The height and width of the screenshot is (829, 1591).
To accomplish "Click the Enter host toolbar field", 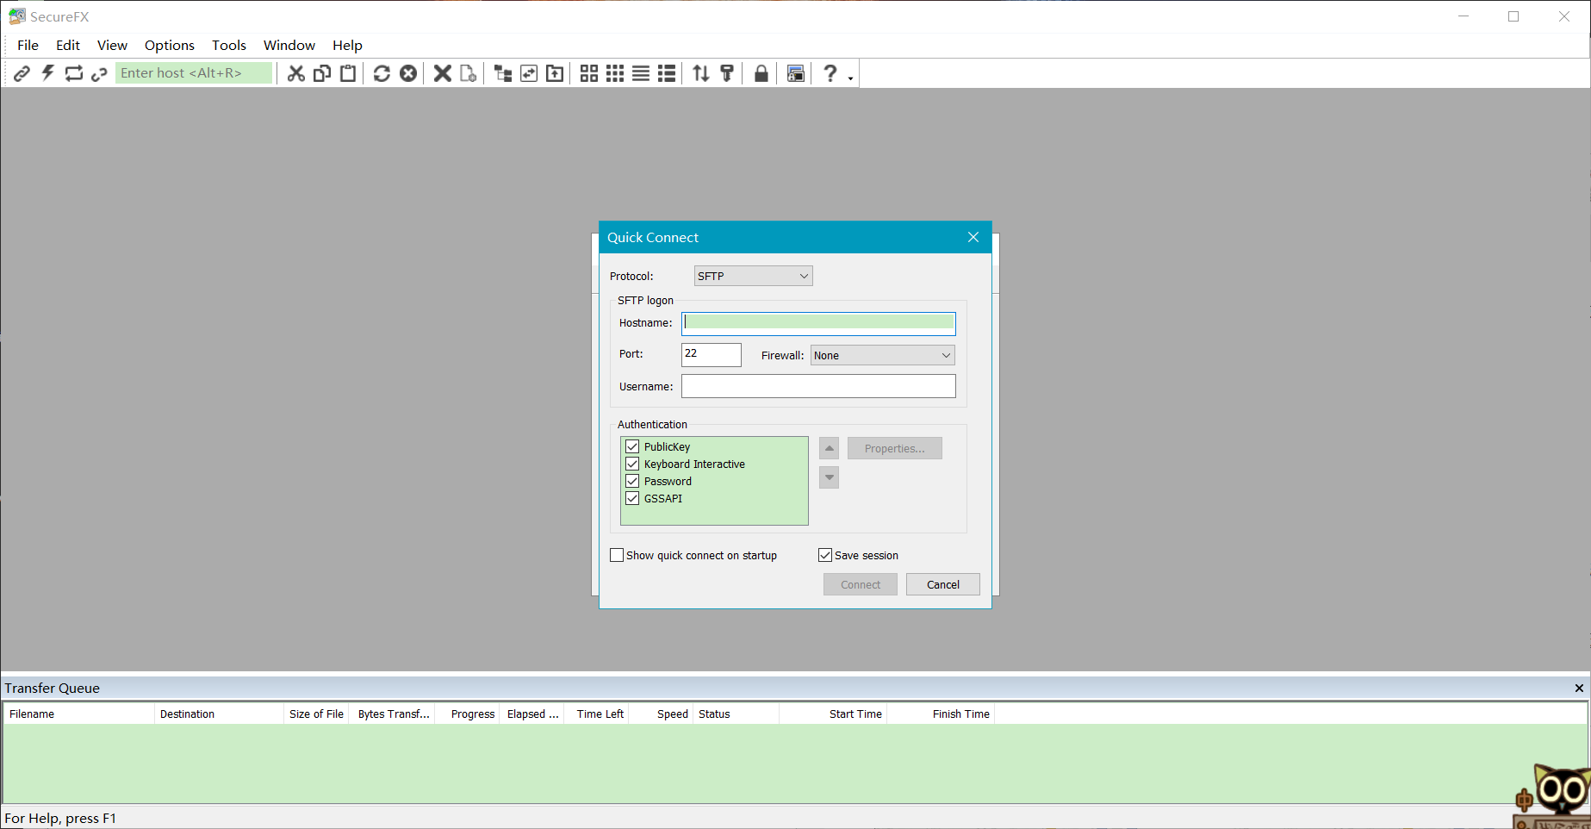I will click(x=194, y=73).
